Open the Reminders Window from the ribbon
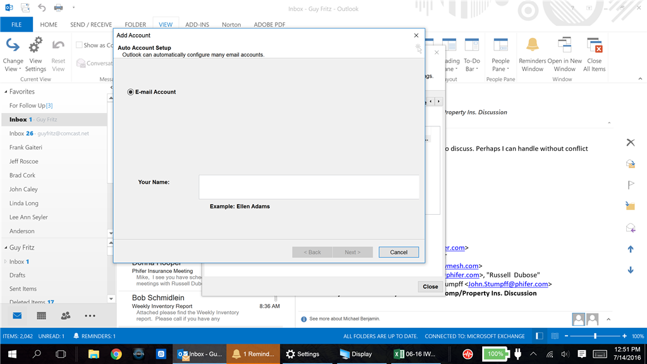 point(532,54)
